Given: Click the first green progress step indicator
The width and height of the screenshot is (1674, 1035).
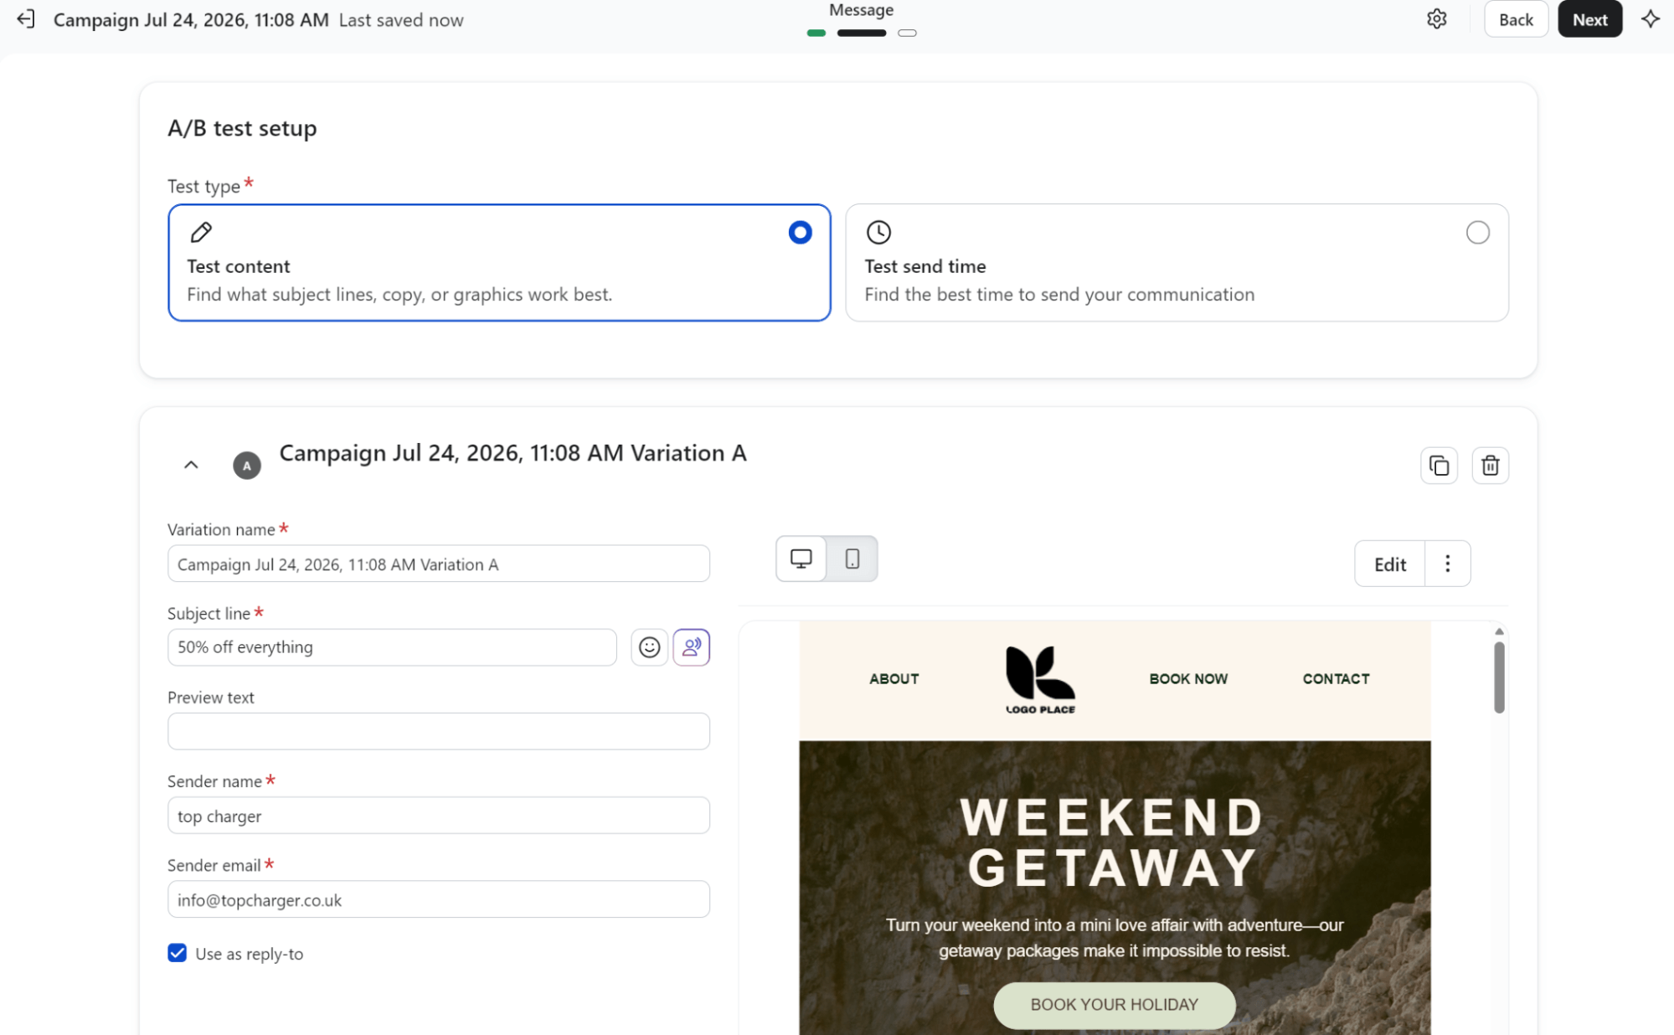Looking at the screenshot, I should coord(816,33).
